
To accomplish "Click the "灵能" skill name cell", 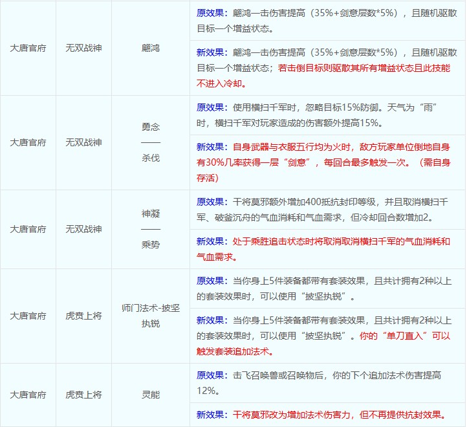I will (x=150, y=395).
